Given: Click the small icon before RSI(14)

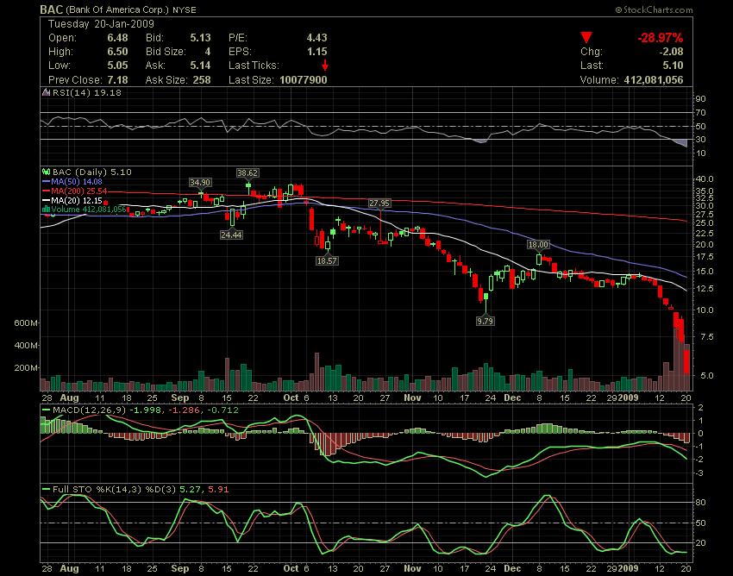Looking at the screenshot, I should click(x=46, y=92).
